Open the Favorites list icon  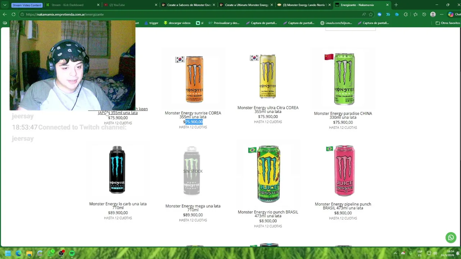coord(415,14)
